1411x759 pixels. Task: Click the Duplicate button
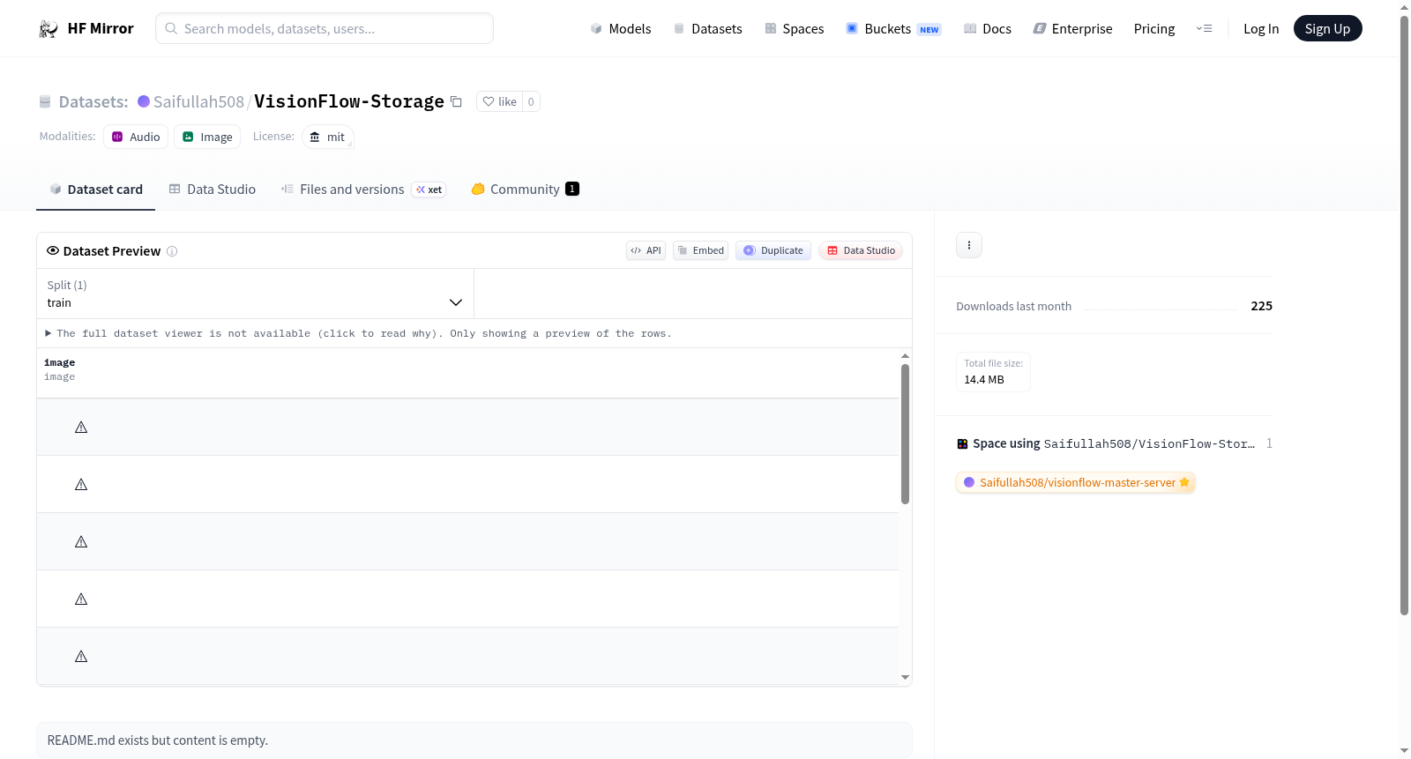tap(773, 250)
